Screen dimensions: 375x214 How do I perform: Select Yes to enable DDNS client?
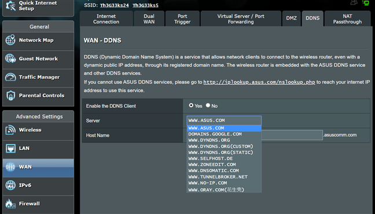[191, 105]
